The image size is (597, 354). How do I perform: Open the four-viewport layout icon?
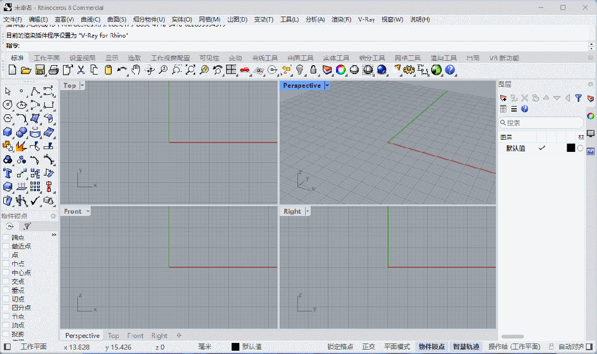click(x=231, y=70)
